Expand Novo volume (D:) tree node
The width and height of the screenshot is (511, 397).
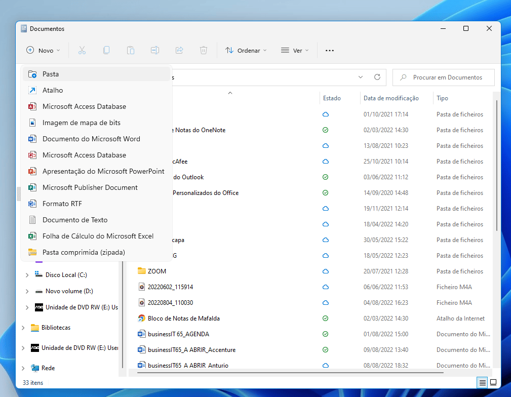[27, 291]
